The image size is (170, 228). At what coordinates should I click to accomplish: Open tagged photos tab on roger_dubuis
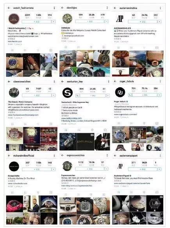(157, 124)
